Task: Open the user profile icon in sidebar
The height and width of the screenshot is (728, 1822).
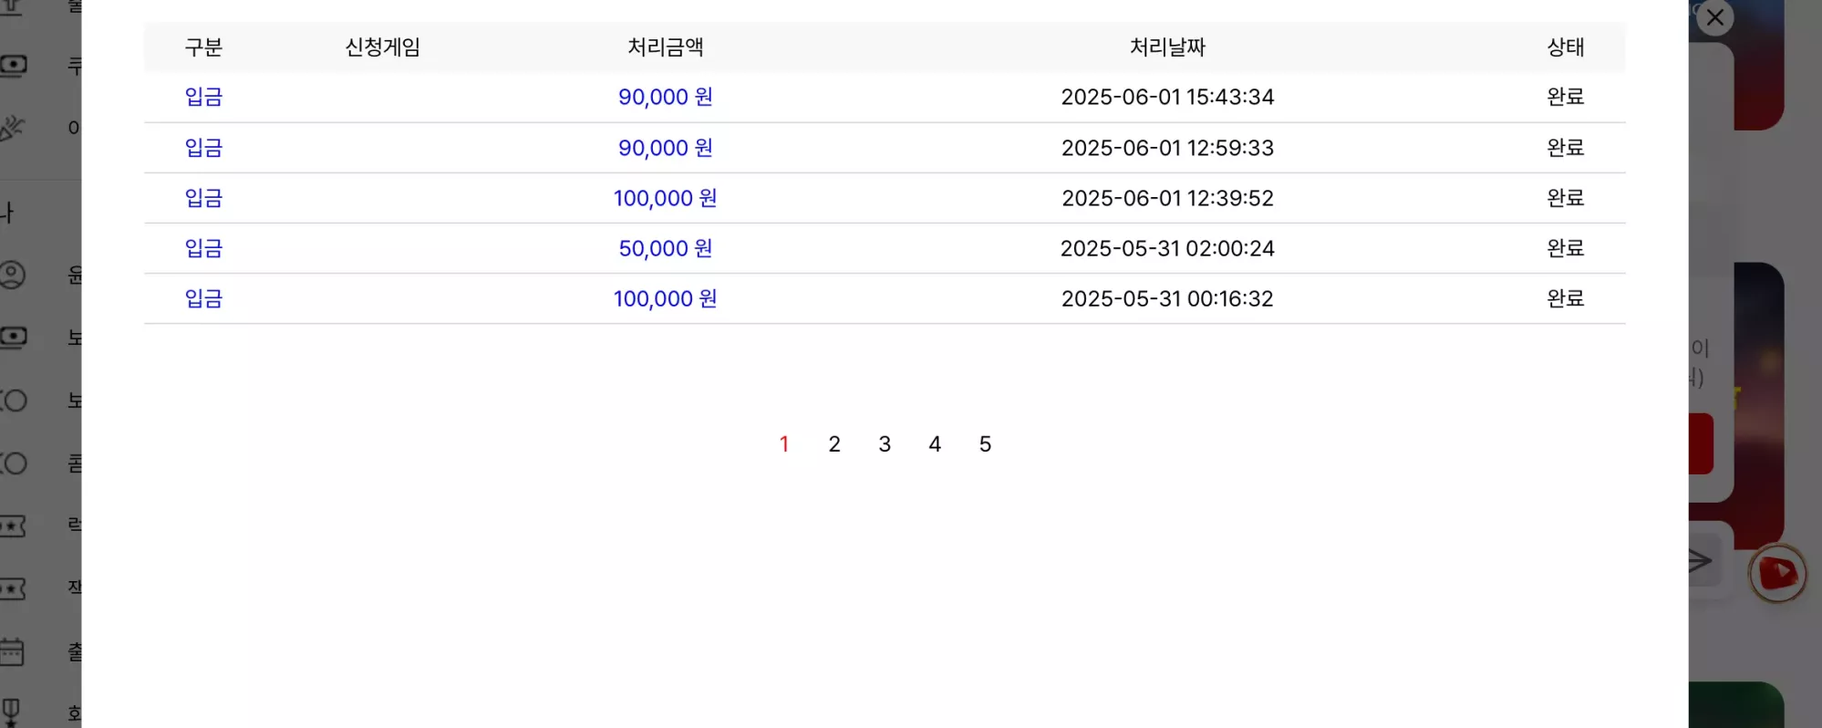Action: (x=12, y=275)
